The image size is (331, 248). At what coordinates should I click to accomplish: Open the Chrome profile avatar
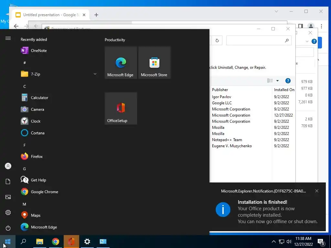click(x=311, y=26)
